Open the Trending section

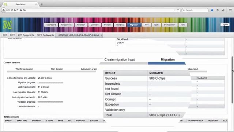(x=120, y=25)
